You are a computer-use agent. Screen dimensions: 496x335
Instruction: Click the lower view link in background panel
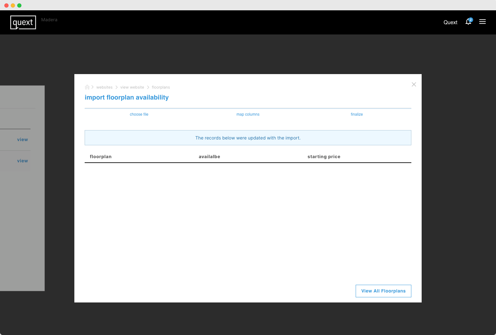point(23,161)
